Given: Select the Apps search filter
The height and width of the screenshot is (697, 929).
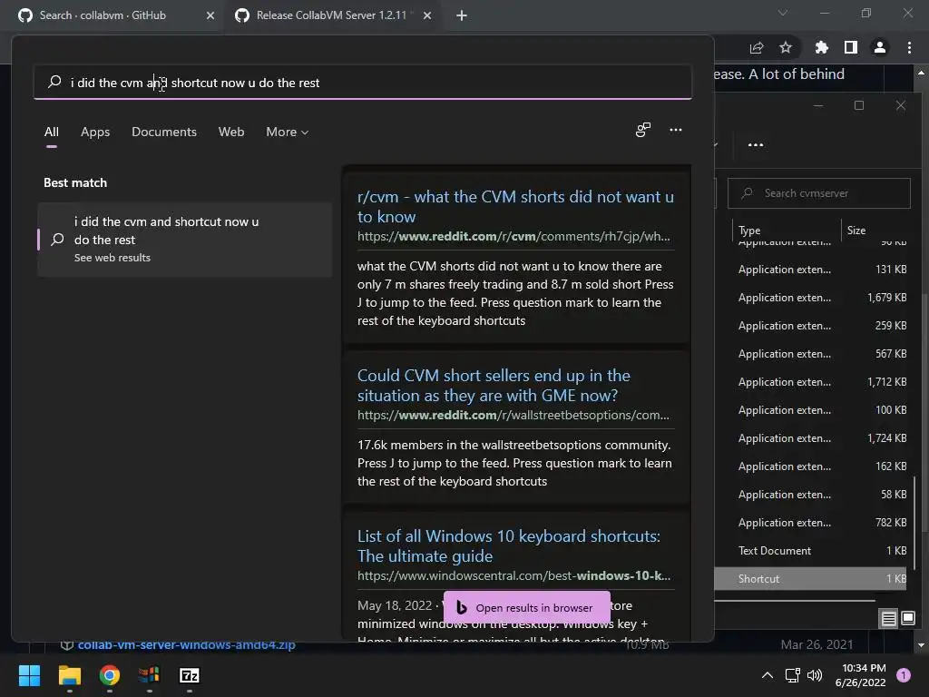Looking at the screenshot, I should pyautogui.click(x=95, y=133).
